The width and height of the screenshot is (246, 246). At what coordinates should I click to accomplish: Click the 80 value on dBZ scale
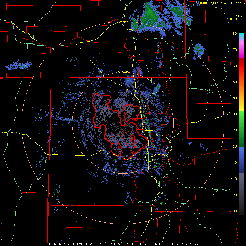[x=235, y=33]
